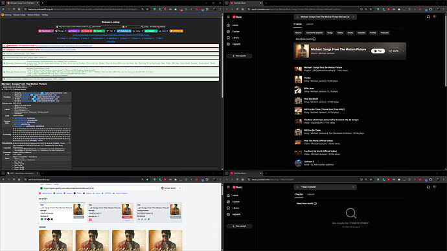Viewport: 447px width, 251px height.
Task: Toggle the orange OTOTOY provider checkbox in Harmony
Action: pos(181,31)
